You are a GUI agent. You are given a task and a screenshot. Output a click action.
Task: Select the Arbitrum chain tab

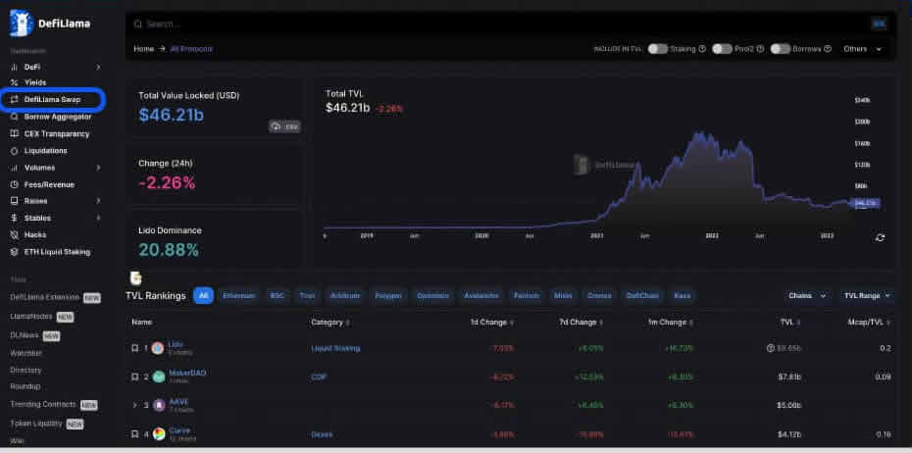coord(344,295)
